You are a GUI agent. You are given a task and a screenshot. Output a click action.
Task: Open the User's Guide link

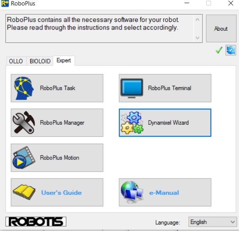(x=57, y=192)
